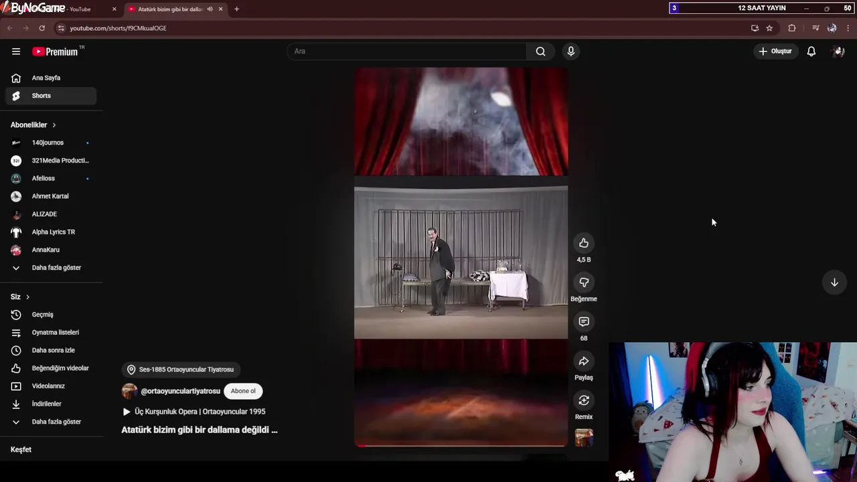
Task: Open Videolarınız page
Action: [x=51, y=386]
